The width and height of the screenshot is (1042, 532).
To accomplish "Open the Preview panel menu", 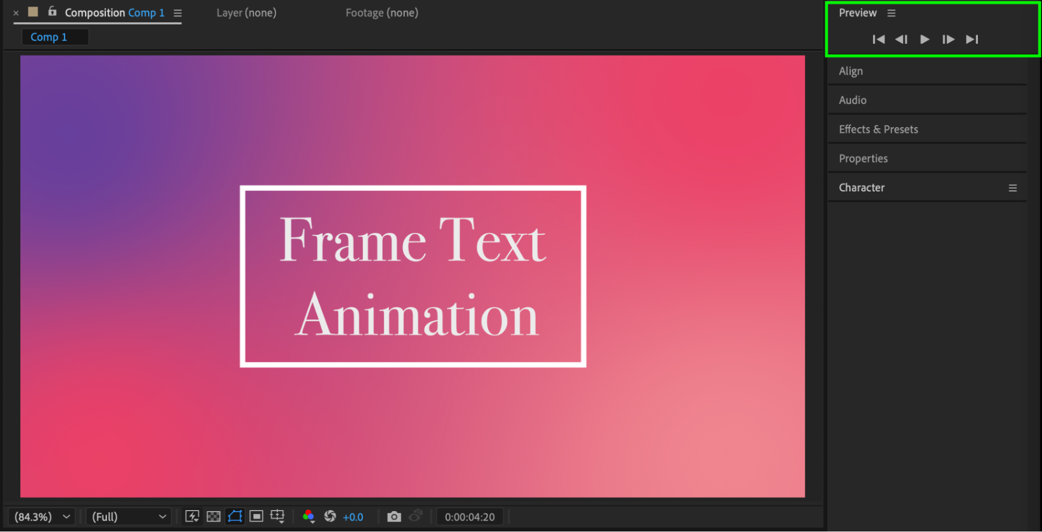I will pos(891,13).
